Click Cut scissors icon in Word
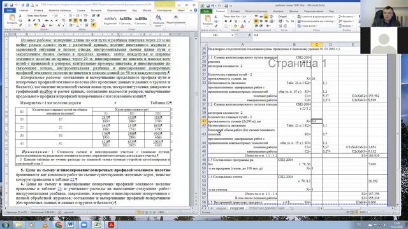This screenshot has width=408, height=229. click(x=20, y=16)
